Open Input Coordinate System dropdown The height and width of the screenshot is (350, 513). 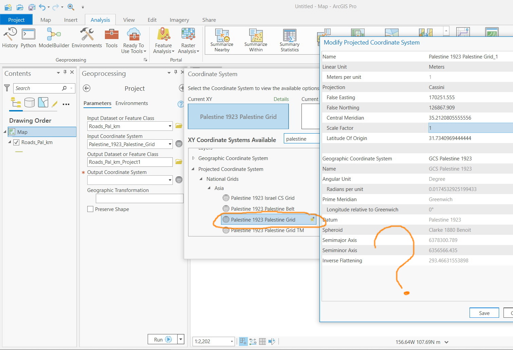click(170, 144)
